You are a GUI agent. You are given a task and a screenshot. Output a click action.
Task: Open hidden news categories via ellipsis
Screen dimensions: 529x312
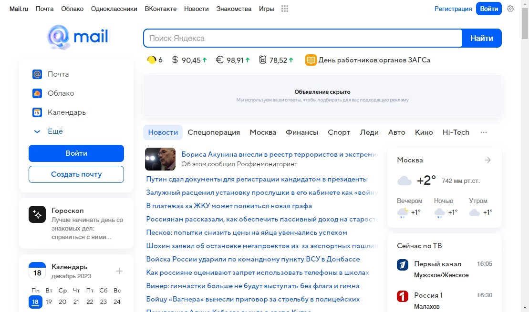tap(484, 132)
